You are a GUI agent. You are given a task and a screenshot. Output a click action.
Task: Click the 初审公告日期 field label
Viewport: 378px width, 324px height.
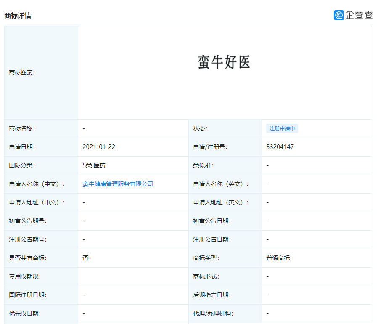[212, 221]
